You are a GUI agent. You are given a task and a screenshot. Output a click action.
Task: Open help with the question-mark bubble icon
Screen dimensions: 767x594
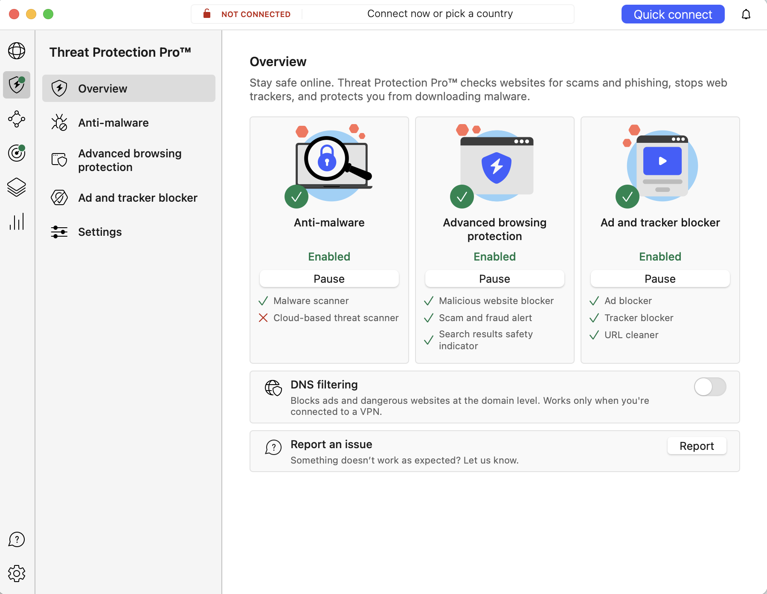(x=17, y=539)
